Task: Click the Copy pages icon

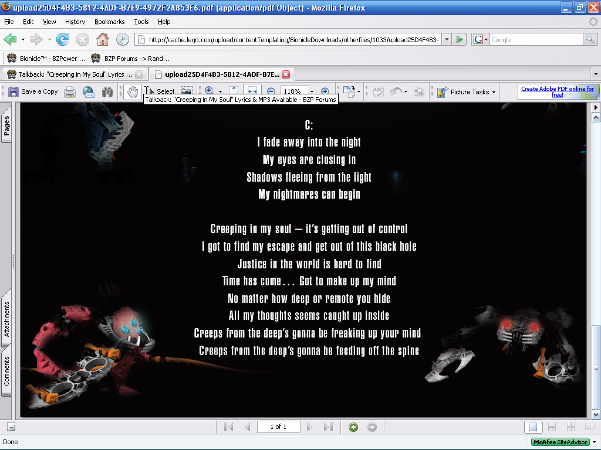Action: pyautogui.click(x=419, y=92)
